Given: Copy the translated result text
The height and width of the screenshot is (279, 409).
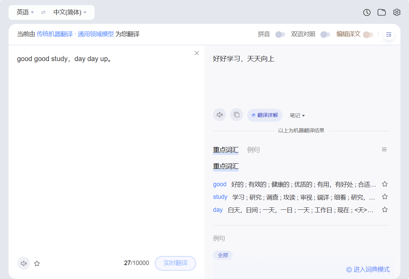Looking at the screenshot, I should coord(237,115).
